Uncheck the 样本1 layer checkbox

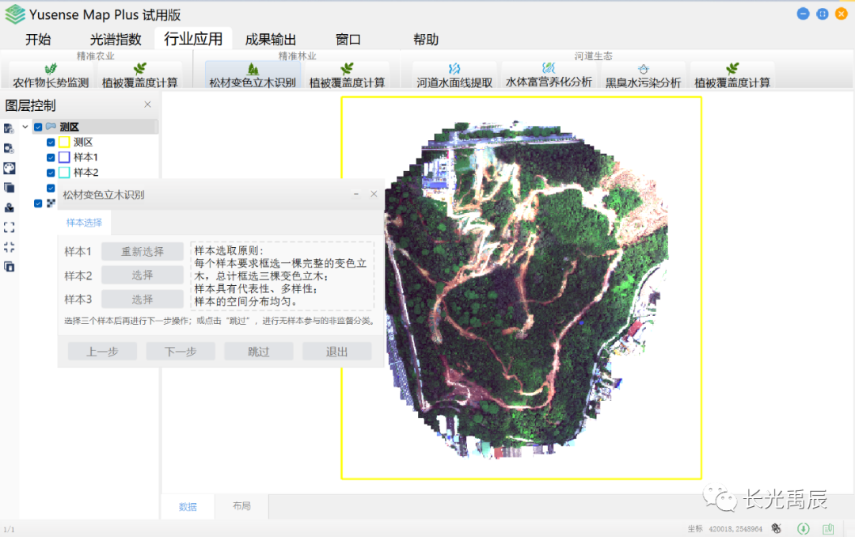(x=51, y=158)
